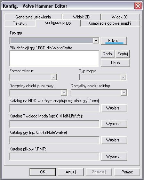Browse for RMF files directory
This screenshot has width=144, height=180.
coord(114,156)
